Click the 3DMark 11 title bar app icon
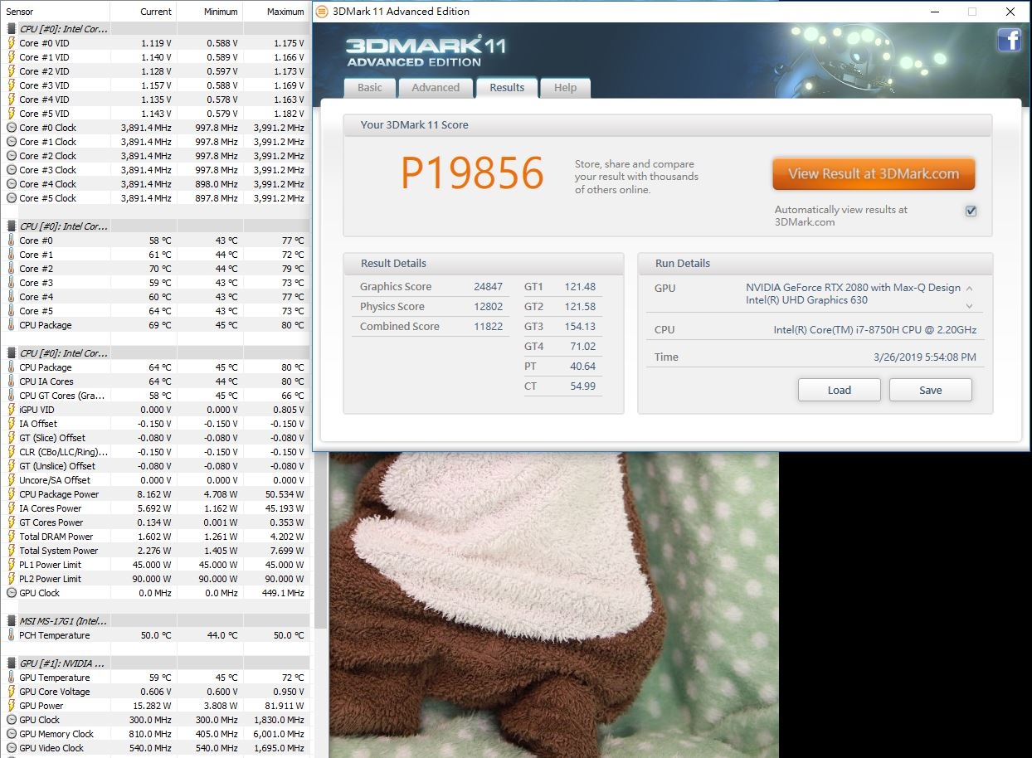 point(322,12)
